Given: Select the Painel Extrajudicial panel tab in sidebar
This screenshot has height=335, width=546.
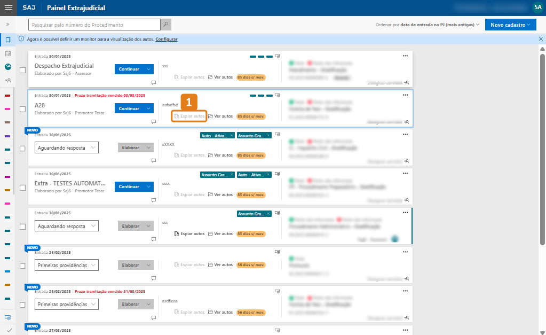Looking at the screenshot, I should click(x=7, y=39).
